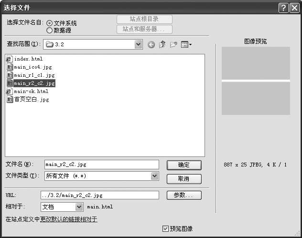Go back to the previous folder
This screenshot has width=302, height=238.
[x=151, y=45]
